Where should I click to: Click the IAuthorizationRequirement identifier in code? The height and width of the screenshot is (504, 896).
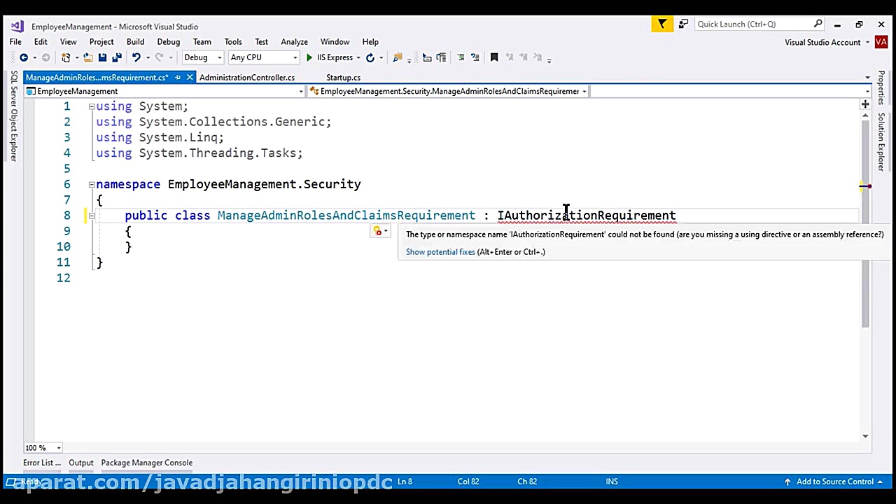click(x=587, y=216)
